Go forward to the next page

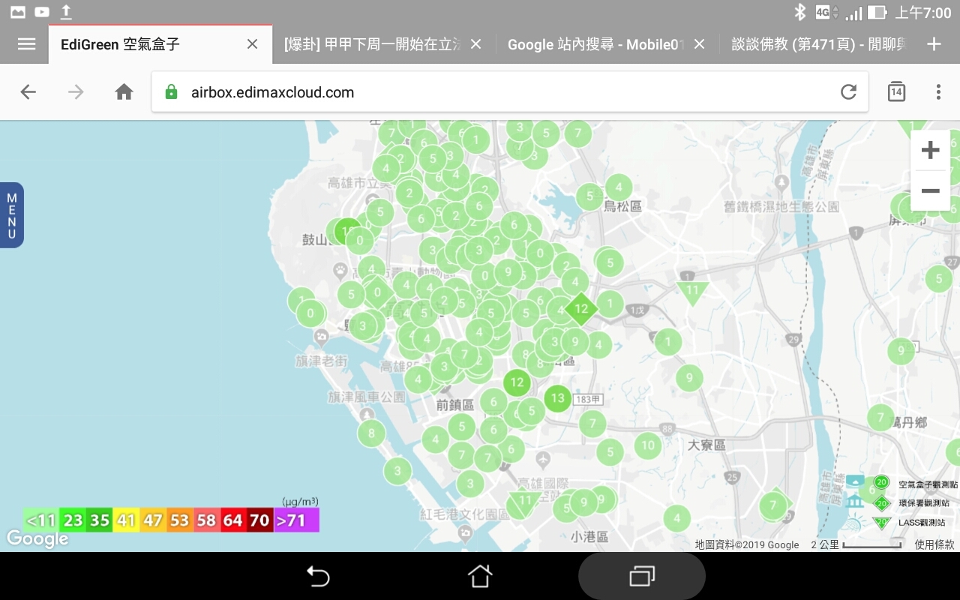(x=76, y=92)
